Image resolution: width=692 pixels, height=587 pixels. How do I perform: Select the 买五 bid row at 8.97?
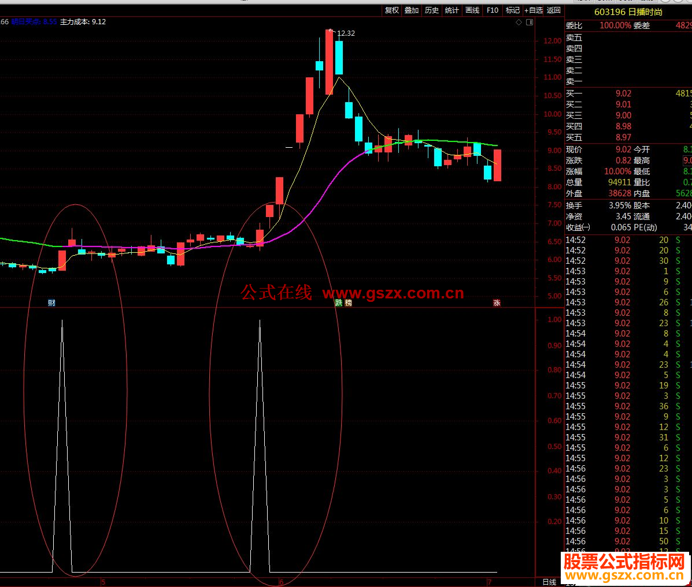click(628, 137)
